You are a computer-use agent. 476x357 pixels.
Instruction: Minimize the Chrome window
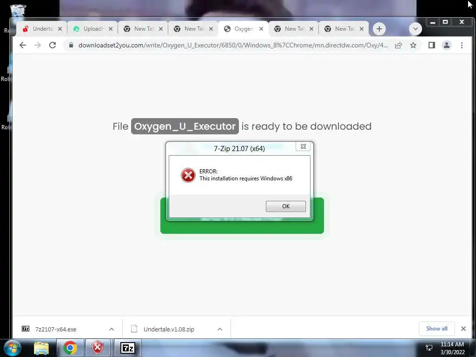pyautogui.click(x=433, y=22)
